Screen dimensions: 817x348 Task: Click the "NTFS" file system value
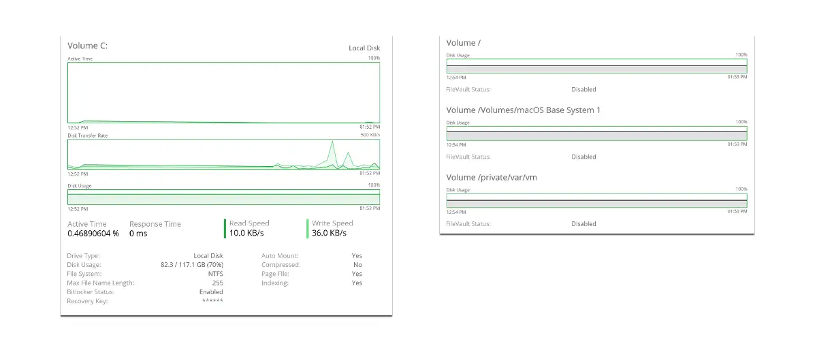[215, 274]
